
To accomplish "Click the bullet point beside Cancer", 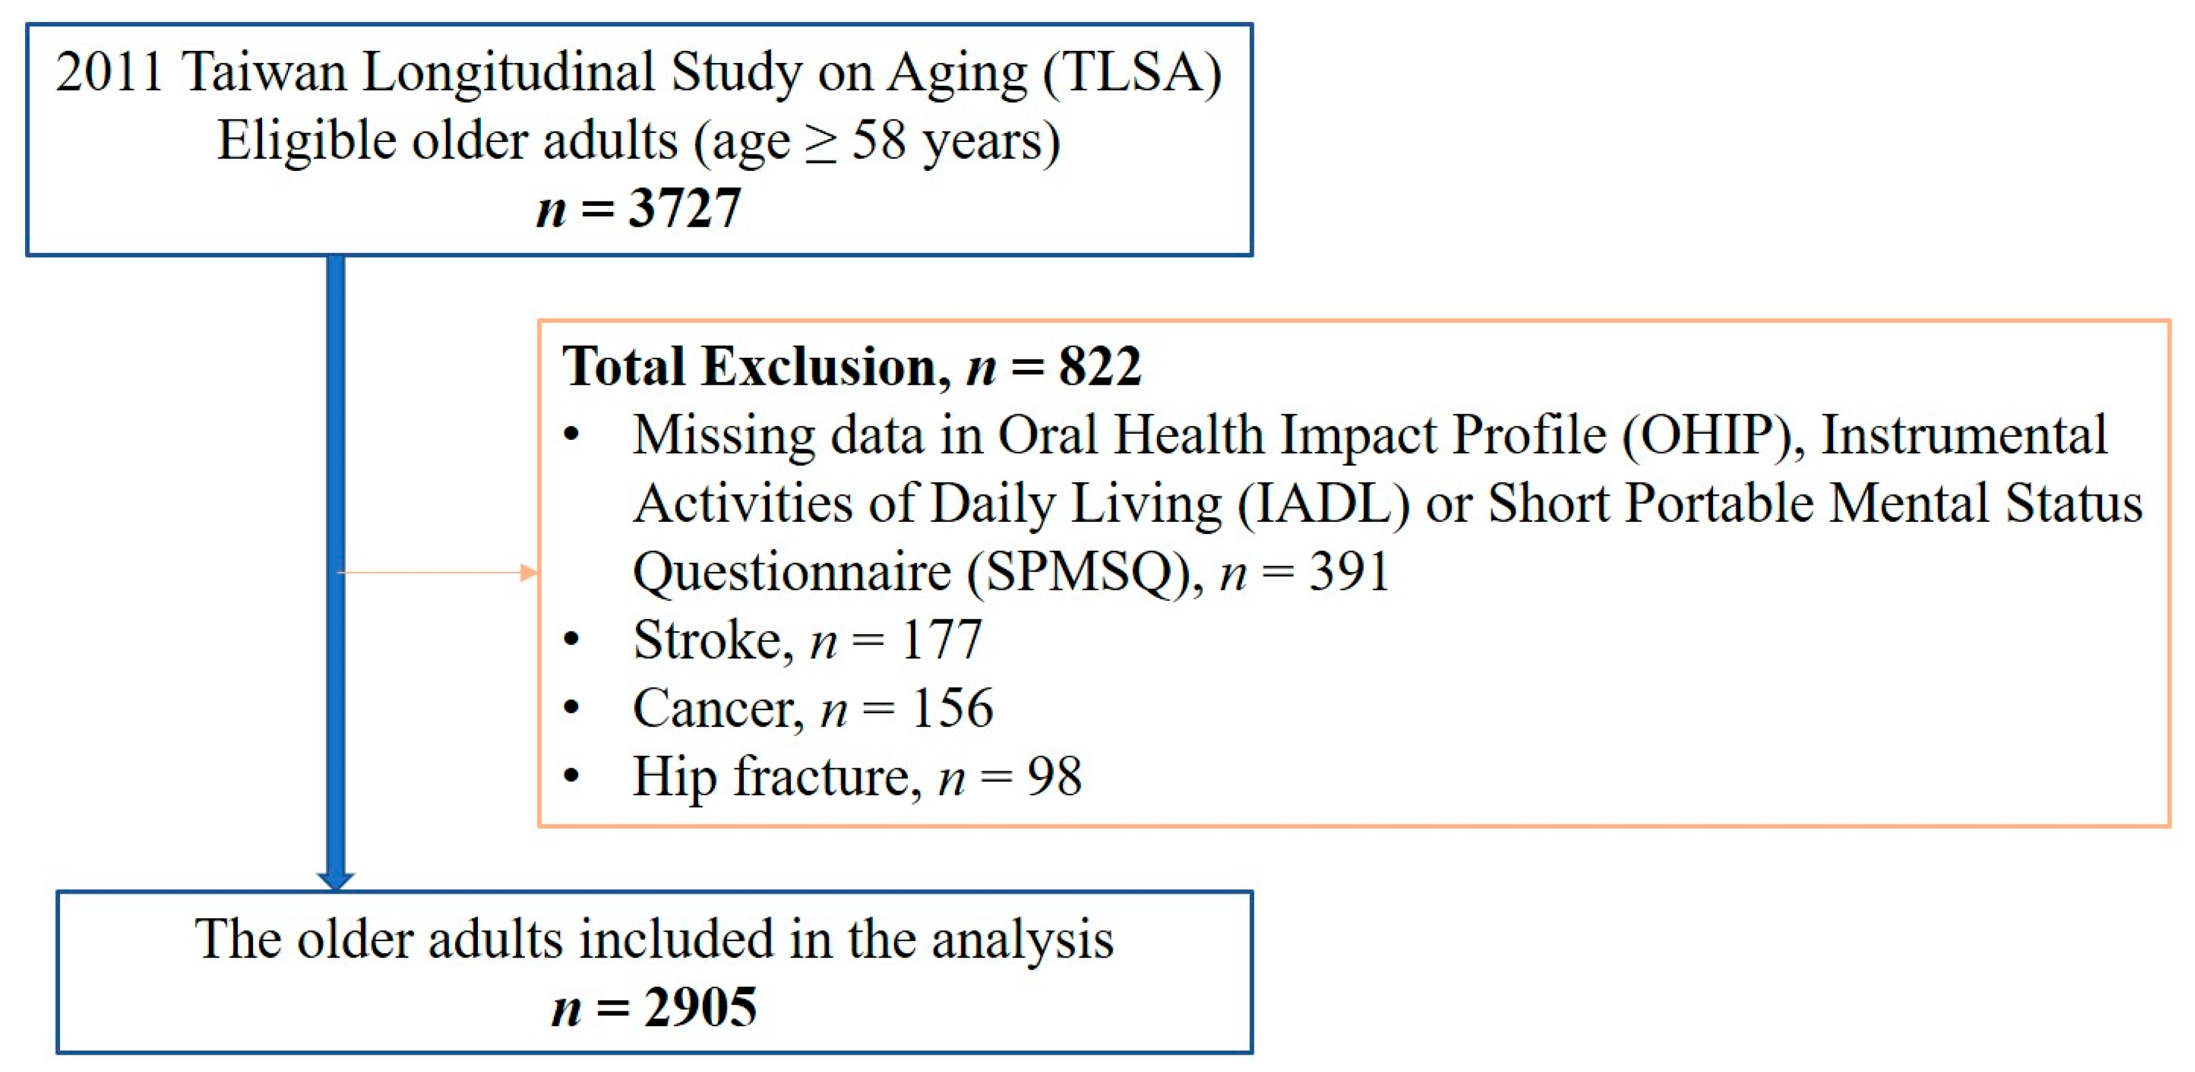I will 572,708.
